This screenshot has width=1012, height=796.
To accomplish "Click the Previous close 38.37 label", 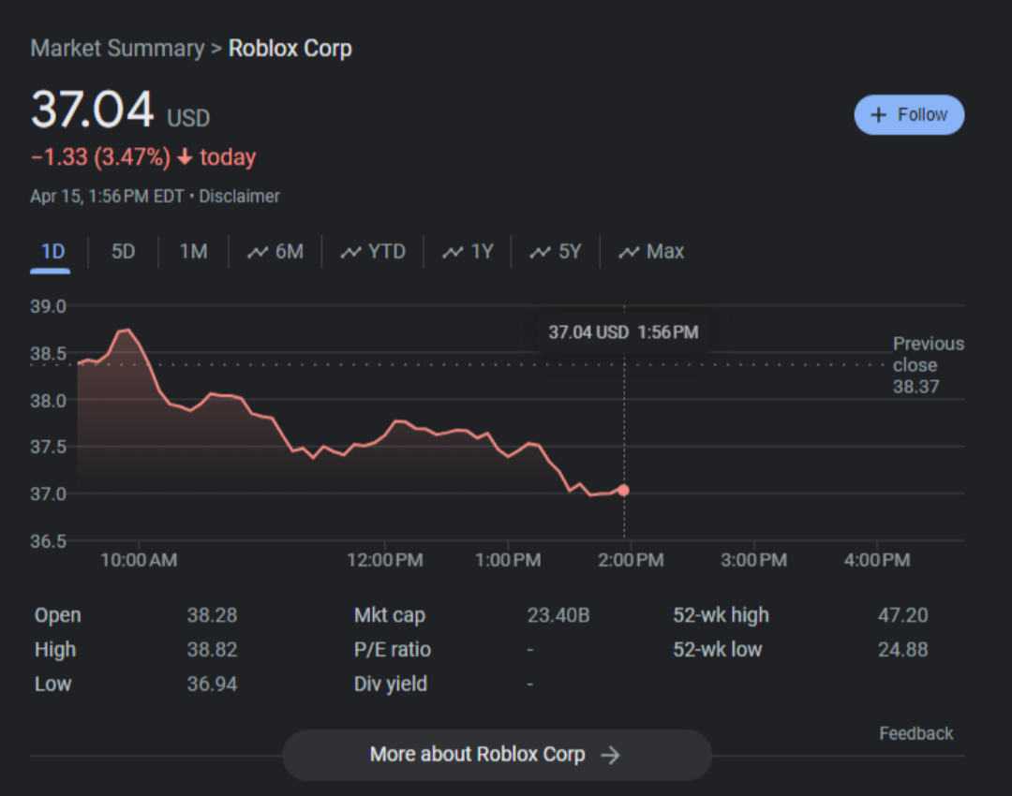I will (928, 365).
